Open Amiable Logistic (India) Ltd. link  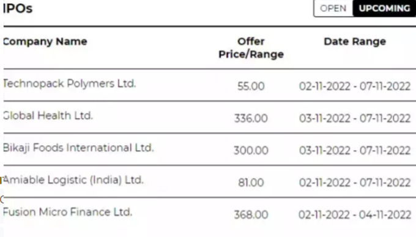click(73, 180)
